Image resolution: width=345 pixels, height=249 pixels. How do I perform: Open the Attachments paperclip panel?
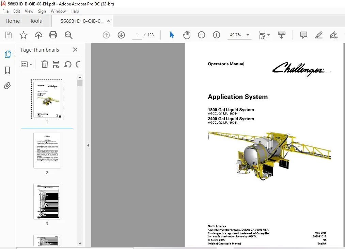tap(7, 86)
